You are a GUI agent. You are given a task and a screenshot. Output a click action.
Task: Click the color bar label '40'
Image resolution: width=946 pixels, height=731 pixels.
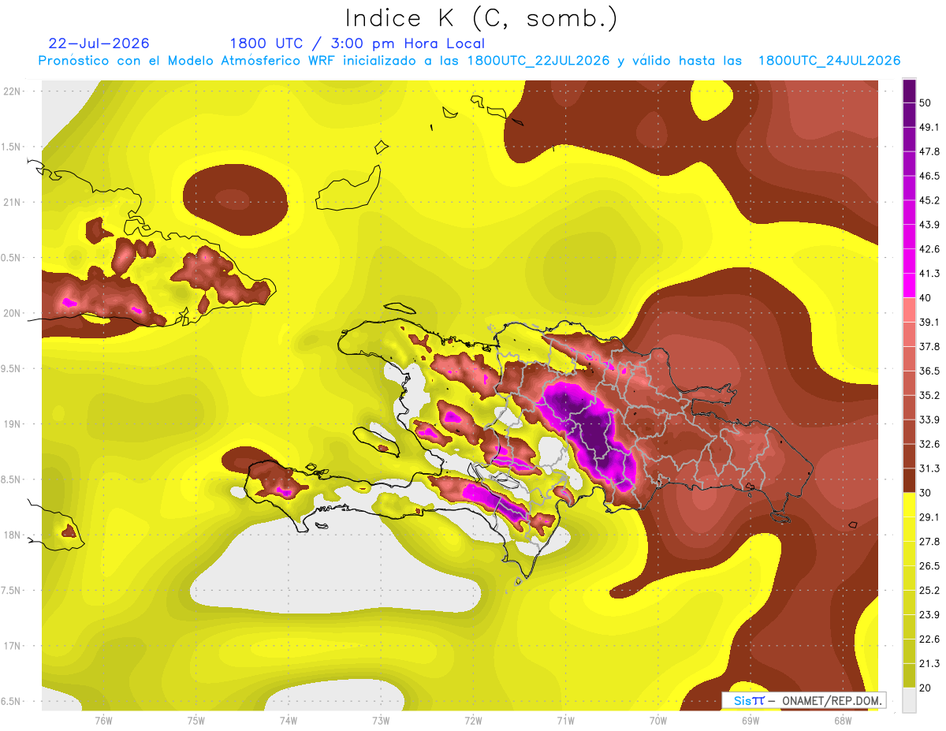(926, 297)
